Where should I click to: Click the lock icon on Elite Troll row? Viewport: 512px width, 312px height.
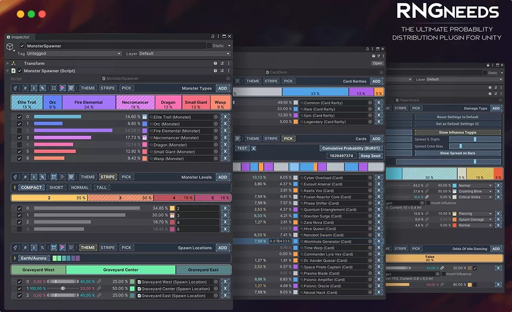tap(144, 117)
